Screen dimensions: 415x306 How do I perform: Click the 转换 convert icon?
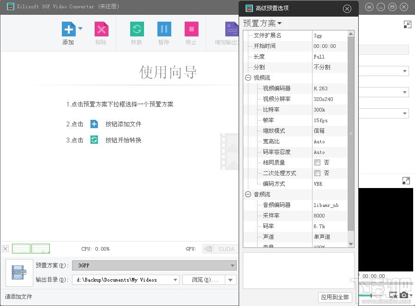[137, 29]
